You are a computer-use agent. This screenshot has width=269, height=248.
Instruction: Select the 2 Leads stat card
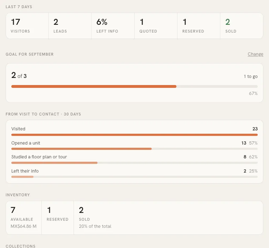pyautogui.click(x=70, y=26)
